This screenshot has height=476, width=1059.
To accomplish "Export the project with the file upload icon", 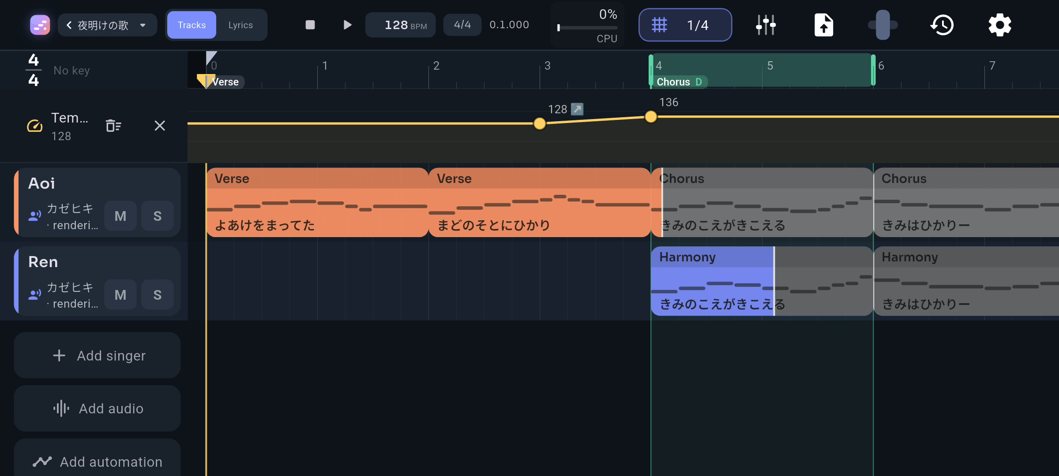I will pyautogui.click(x=823, y=25).
